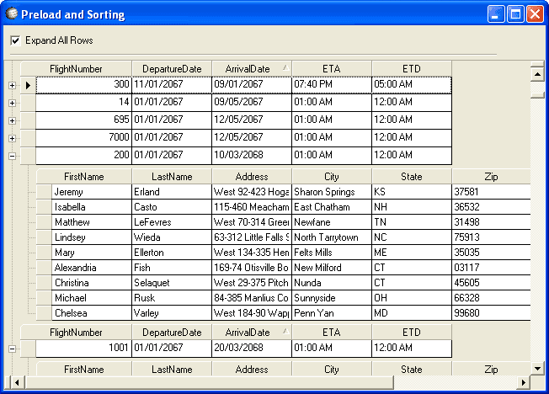Click current row arrow indicator for flight 300
Image resolution: width=549 pixels, height=394 pixels.
[x=28, y=85]
